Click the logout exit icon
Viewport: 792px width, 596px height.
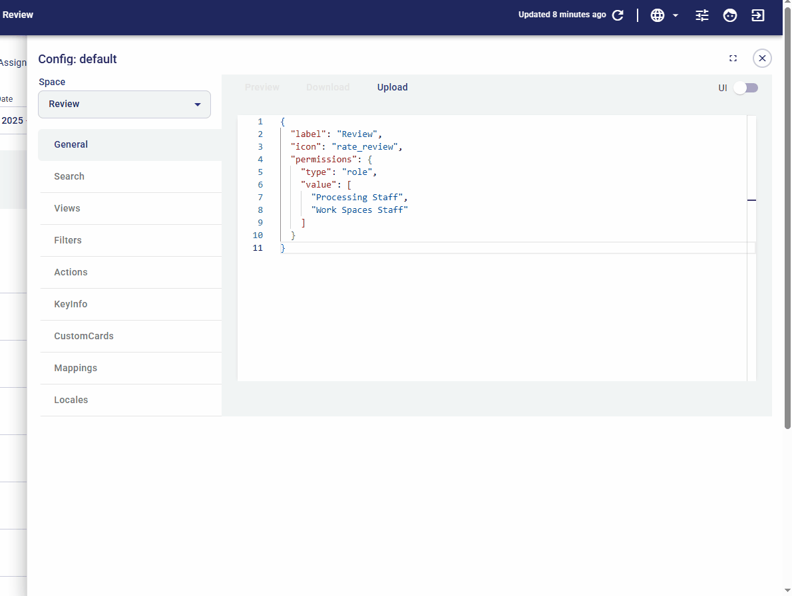[757, 15]
